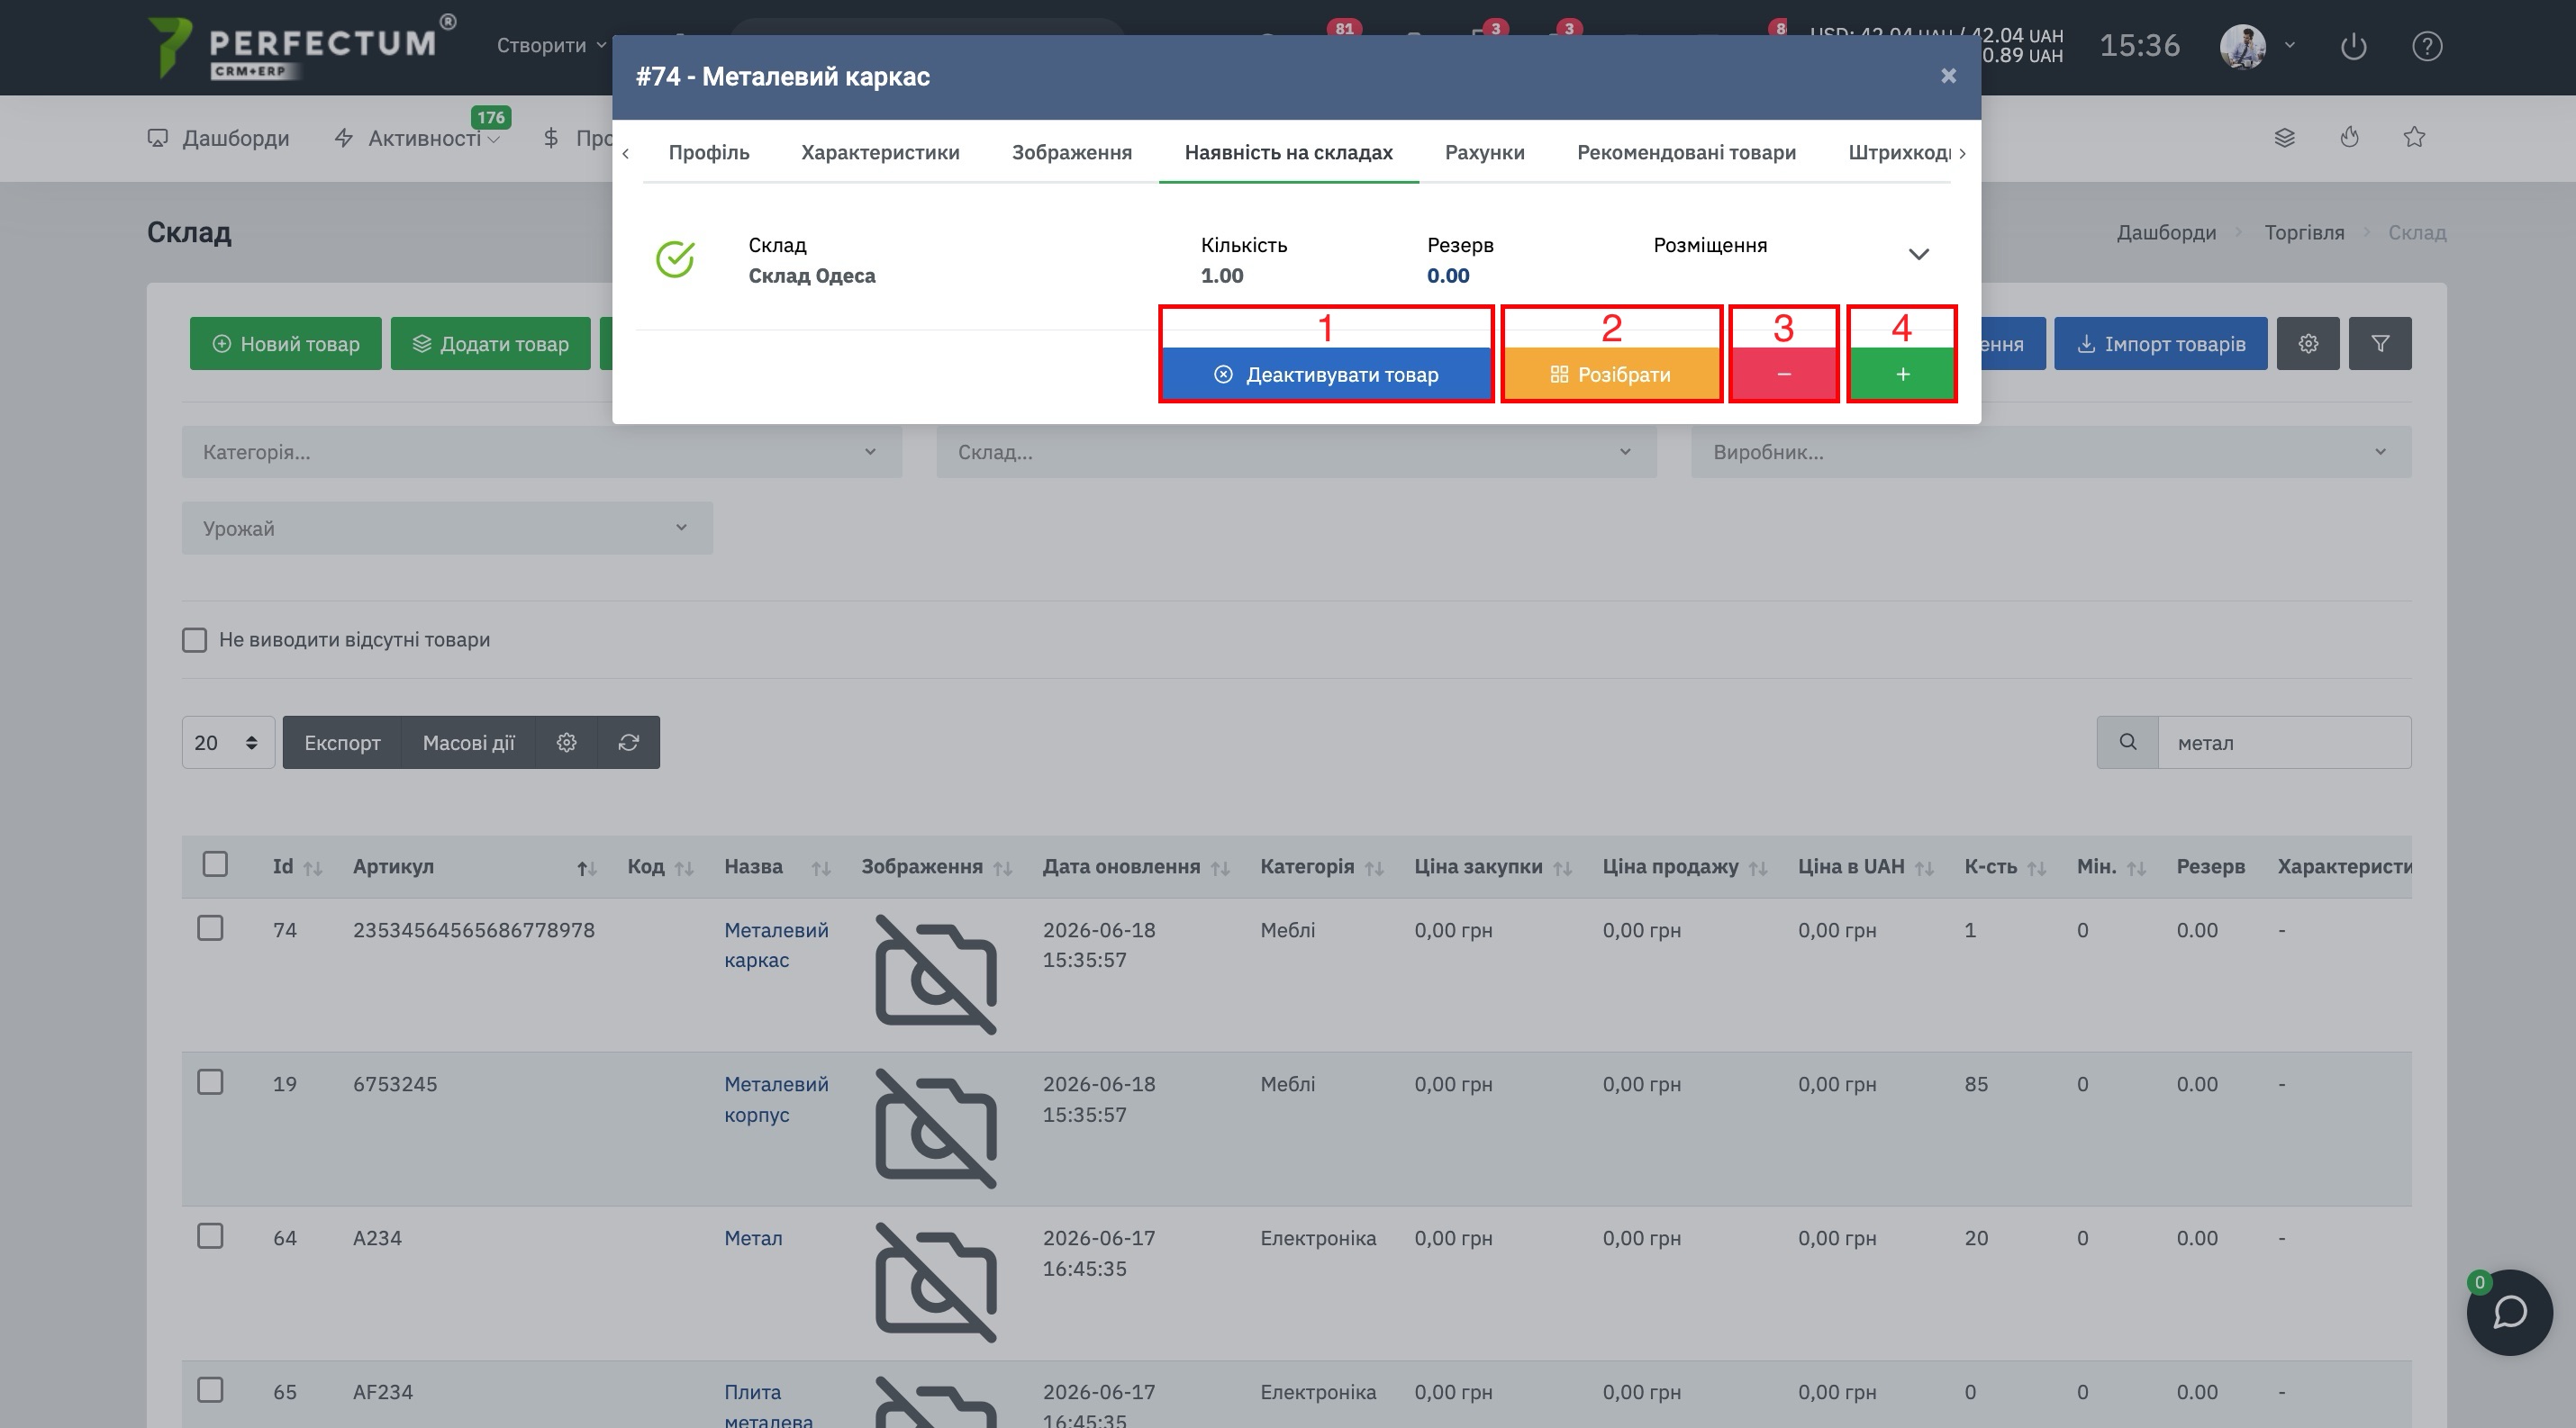Open the chat bubble widget
Viewport: 2576px width, 1428px height.
[x=2509, y=1312]
